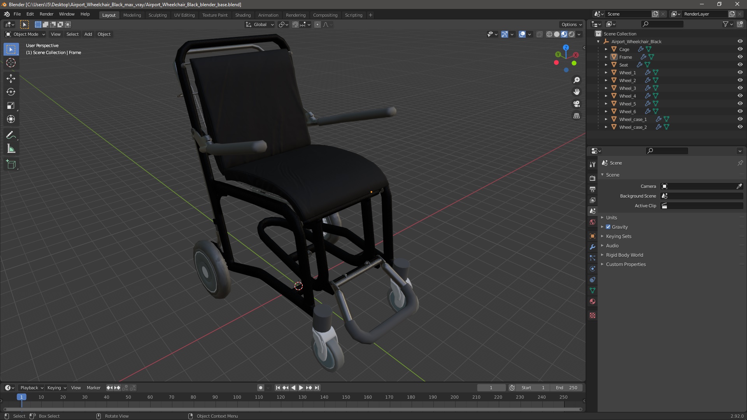
Task: Disable the Gravity checkbox
Action: click(608, 227)
